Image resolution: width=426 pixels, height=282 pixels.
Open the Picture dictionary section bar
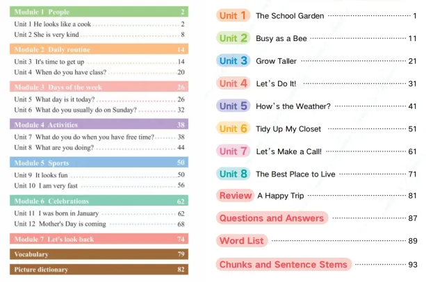point(99,269)
